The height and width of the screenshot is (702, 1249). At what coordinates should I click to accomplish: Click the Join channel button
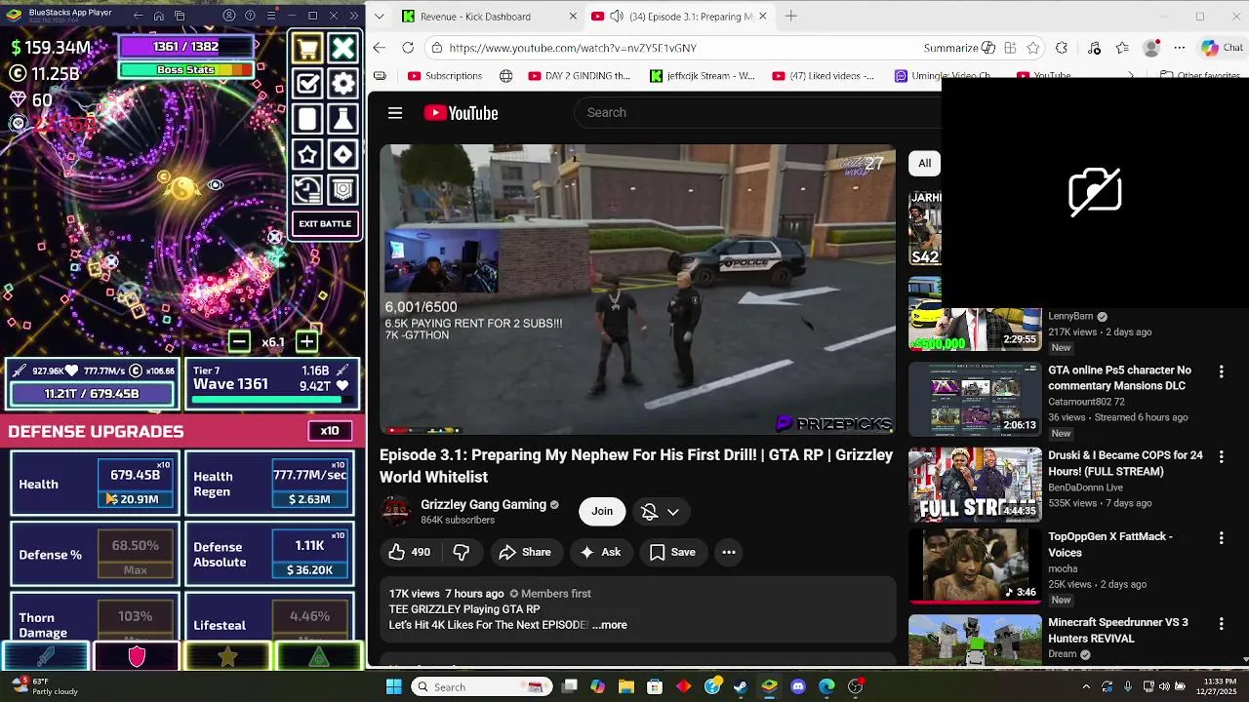[x=602, y=512]
